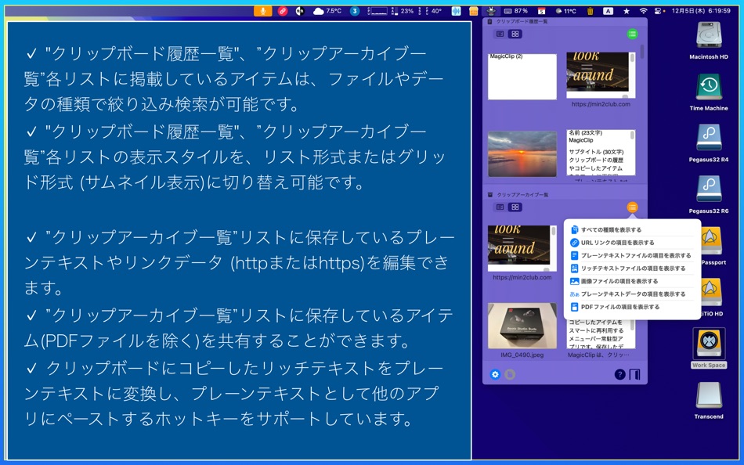The height and width of the screenshot is (465, 744).
Task: Click the star icon in menu bar
Action: (x=627, y=10)
